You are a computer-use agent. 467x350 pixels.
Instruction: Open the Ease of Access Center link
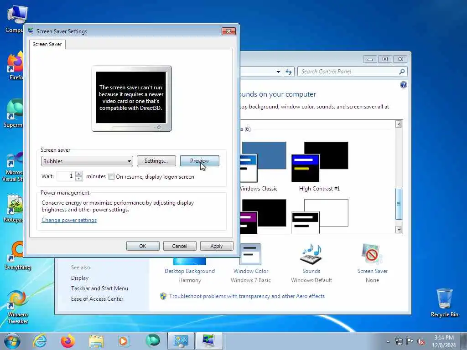pyautogui.click(x=97, y=299)
